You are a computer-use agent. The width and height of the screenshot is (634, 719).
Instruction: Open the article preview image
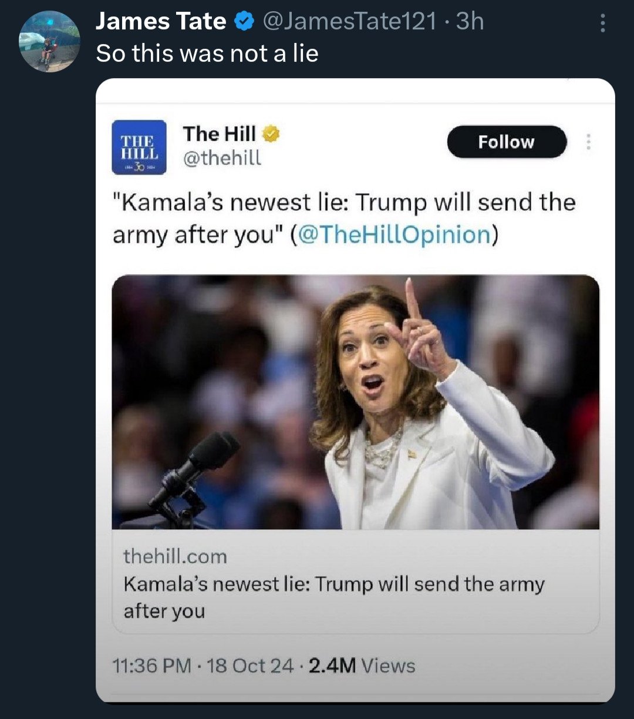[355, 402]
